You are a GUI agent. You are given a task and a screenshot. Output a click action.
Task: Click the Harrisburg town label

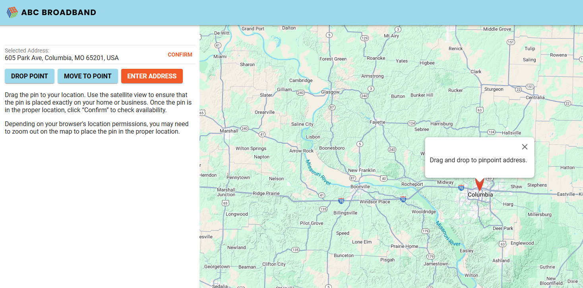click(441, 124)
